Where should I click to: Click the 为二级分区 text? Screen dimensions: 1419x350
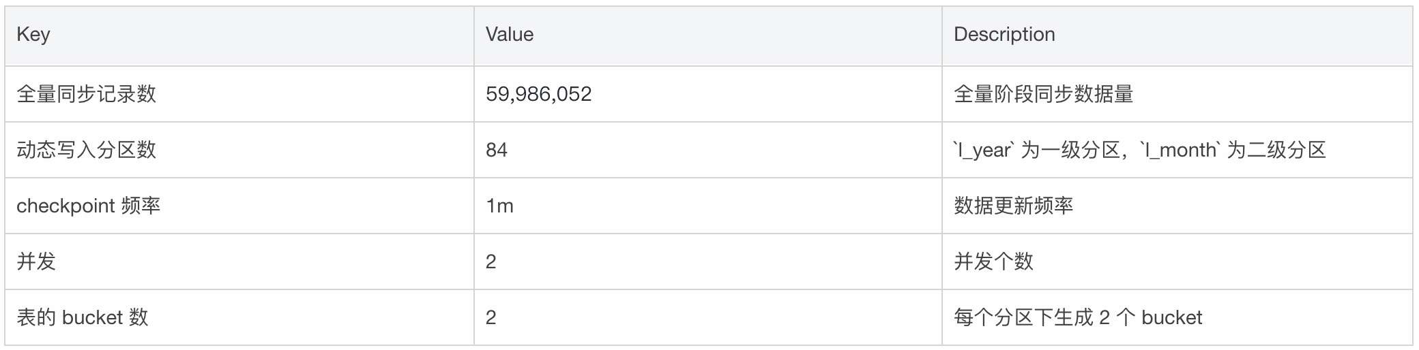click(x=1276, y=150)
